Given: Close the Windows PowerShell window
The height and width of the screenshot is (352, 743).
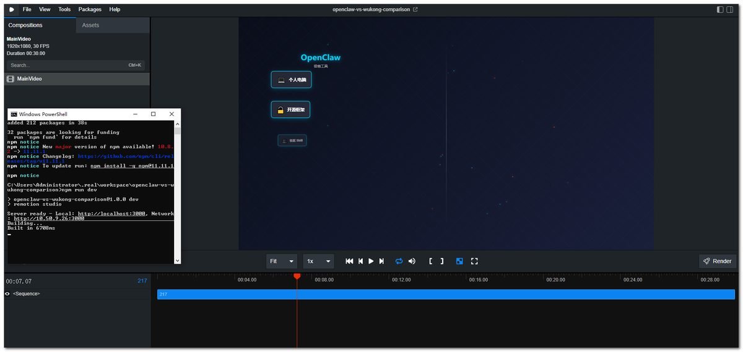Looking at the screenshot, I should (x=172, y=114).
